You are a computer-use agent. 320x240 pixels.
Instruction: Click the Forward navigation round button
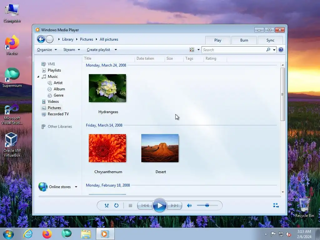(x=49, y=39)
